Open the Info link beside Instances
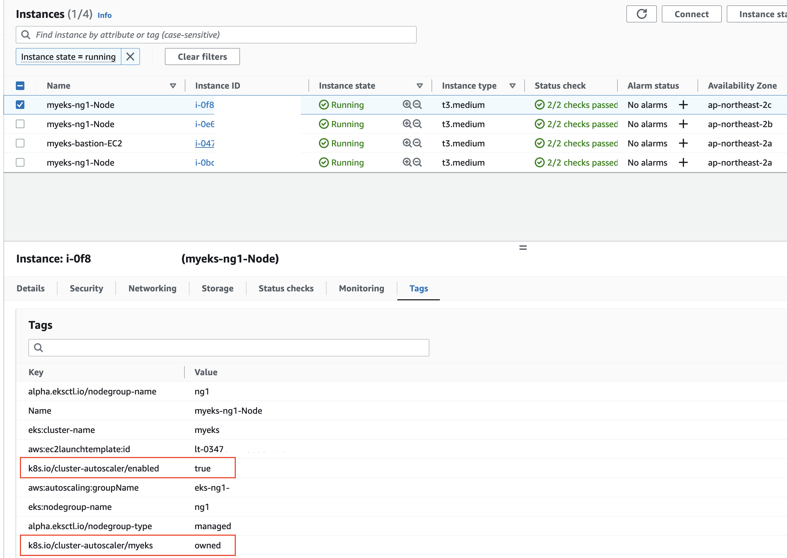The width and height of the screenshot is (787, 558). point(104,15)
